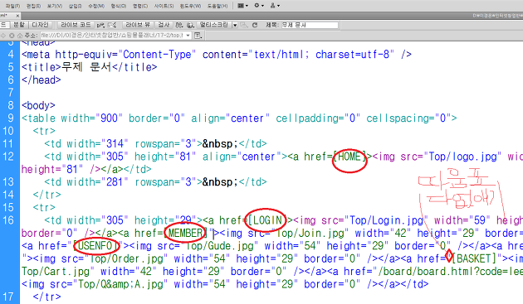
Task: Open the 삽입(I) menu
Action: (x=75, y=6)
